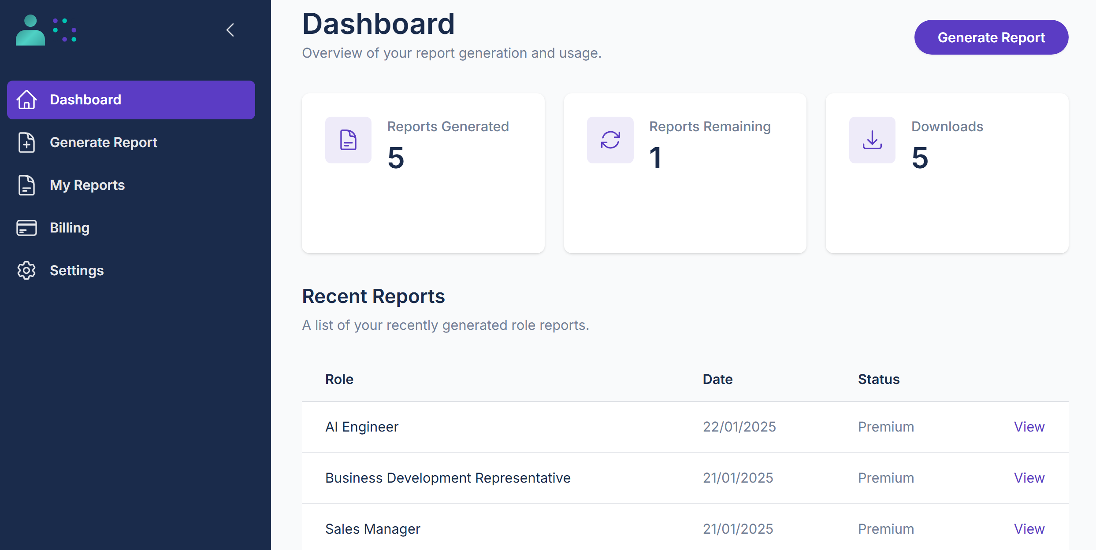View the AI Engineer report
This screenshot has width=1096, height=550.
pyautogui.click(x=1029, y=427)
